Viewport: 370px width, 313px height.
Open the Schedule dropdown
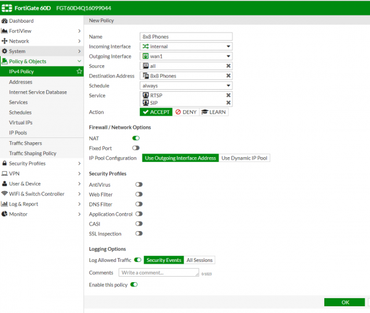pos(186,86)
